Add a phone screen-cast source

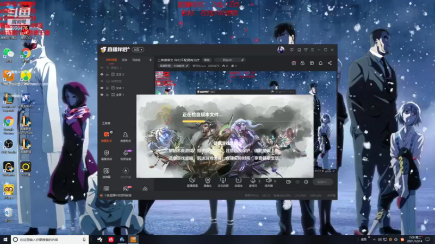pos(223,182)
